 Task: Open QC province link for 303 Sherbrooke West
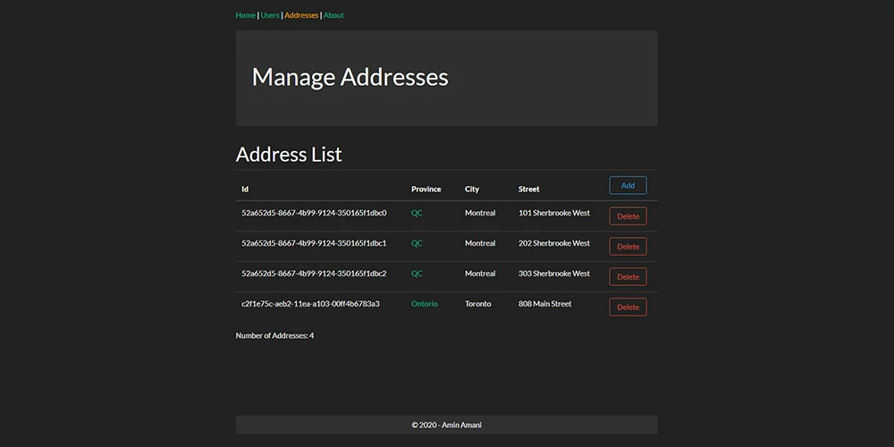(x=417, y=274)
